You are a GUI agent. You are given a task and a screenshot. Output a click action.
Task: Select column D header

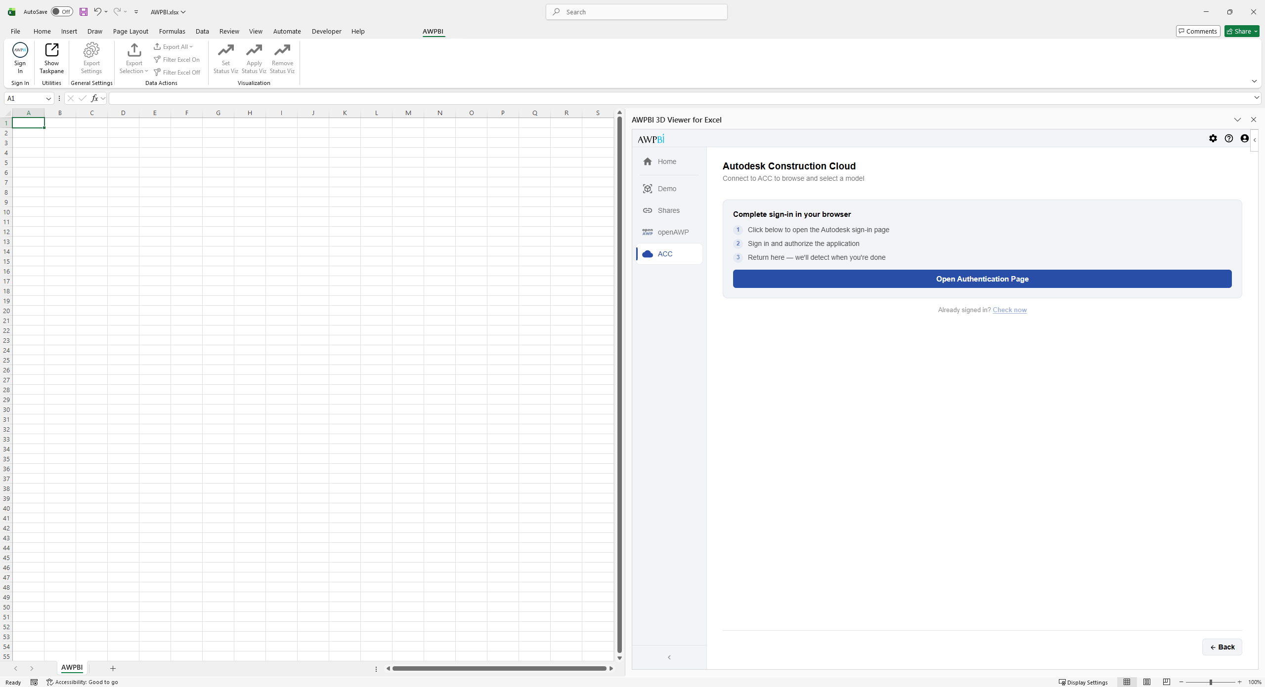[123, 113]
